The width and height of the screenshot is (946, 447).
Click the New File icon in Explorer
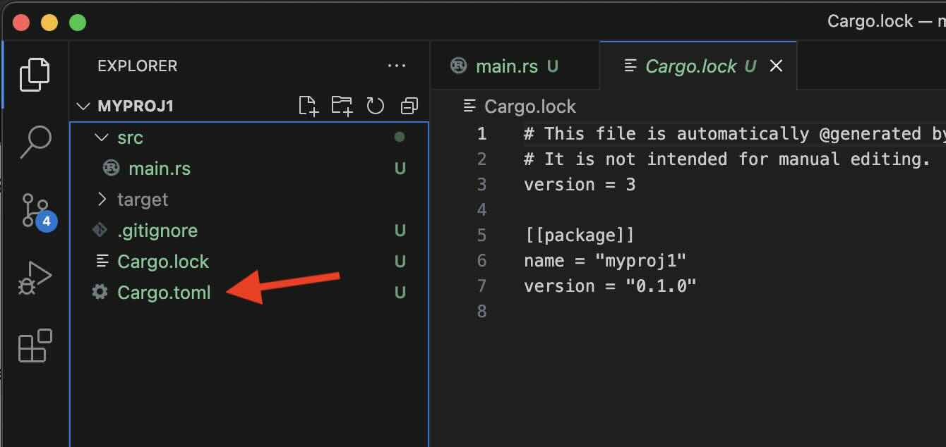(309, 106)
